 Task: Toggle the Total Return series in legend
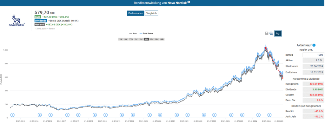click(146, 33)
